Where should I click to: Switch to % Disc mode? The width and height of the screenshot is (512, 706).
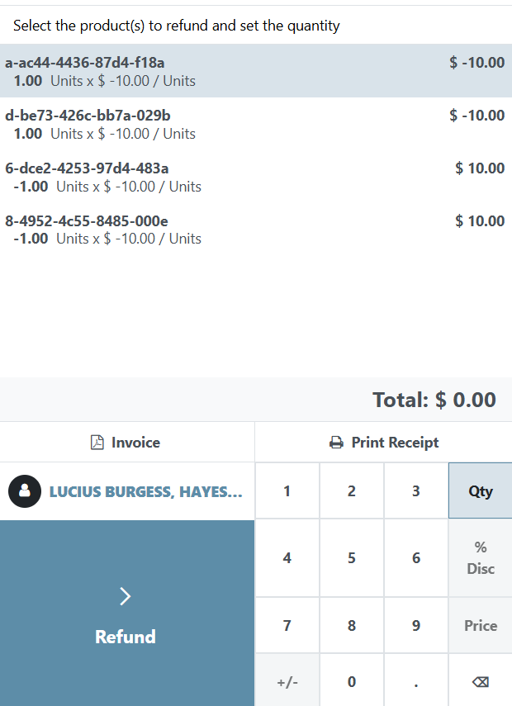480,558
